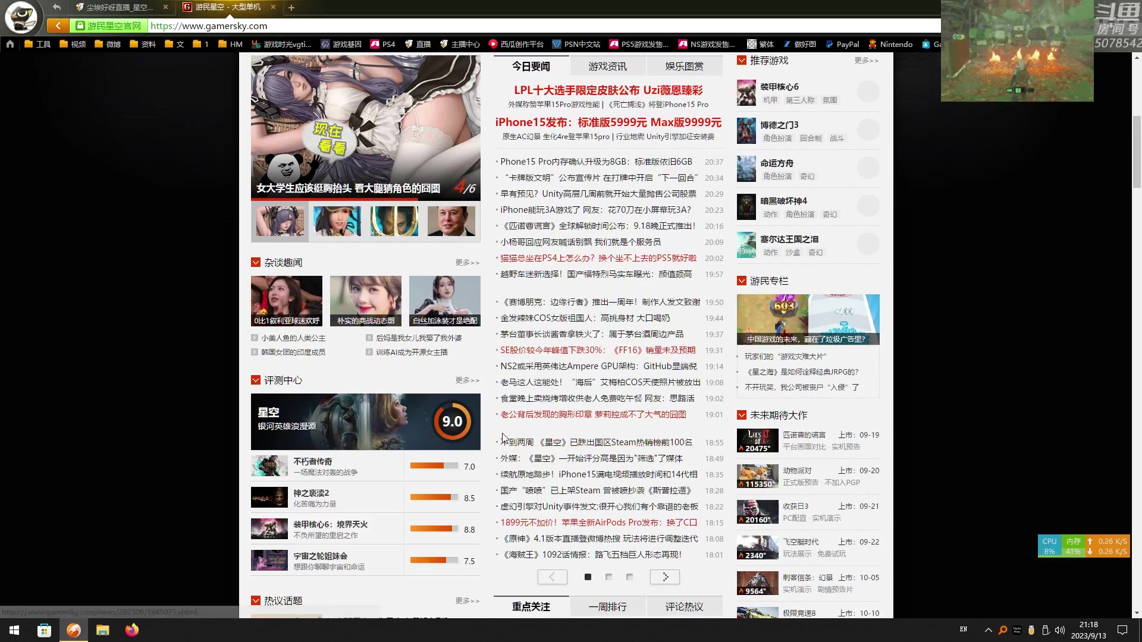Open a new browser tab with plus
Image resolution: width=1142 pixels, height=642 pixels.
291,8
